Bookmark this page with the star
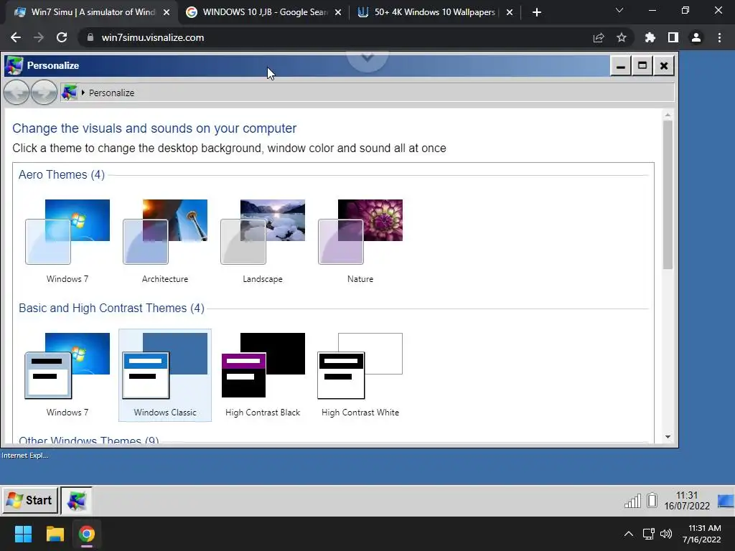 coord(622,37)
